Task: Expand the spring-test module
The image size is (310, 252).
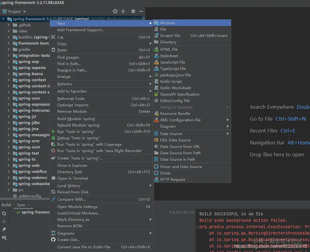Action: [x=9, y=153]
